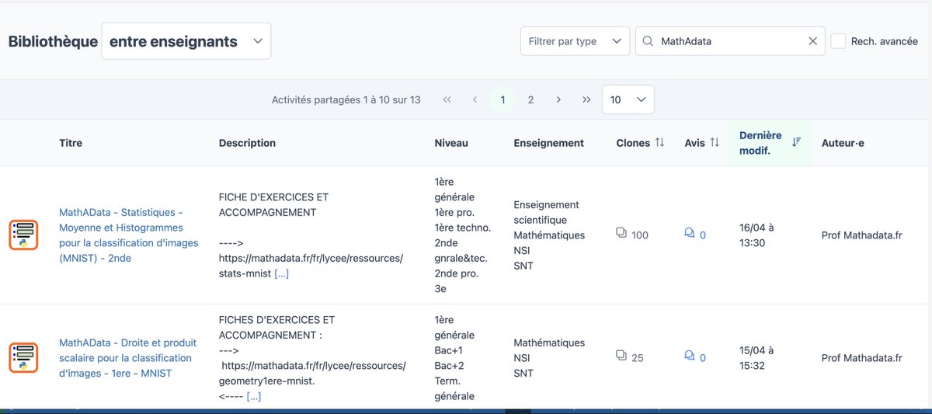932x414 pixels.
Task: Open reviews icon in Statistiques row
Action: pos(690,233)
